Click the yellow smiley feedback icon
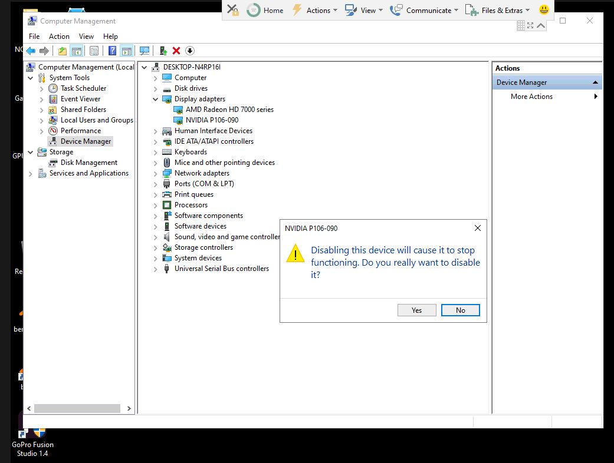 [x=543, y=10]
